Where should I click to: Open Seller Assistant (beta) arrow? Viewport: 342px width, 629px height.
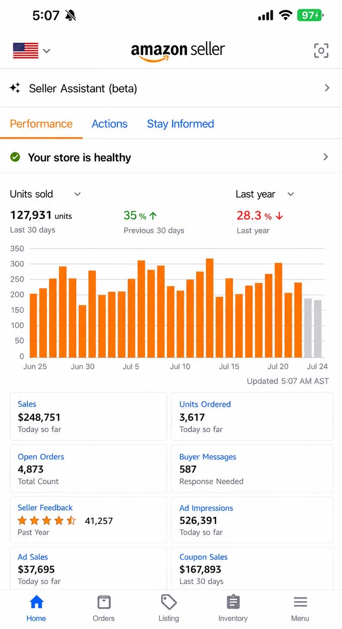click(327, 88)
